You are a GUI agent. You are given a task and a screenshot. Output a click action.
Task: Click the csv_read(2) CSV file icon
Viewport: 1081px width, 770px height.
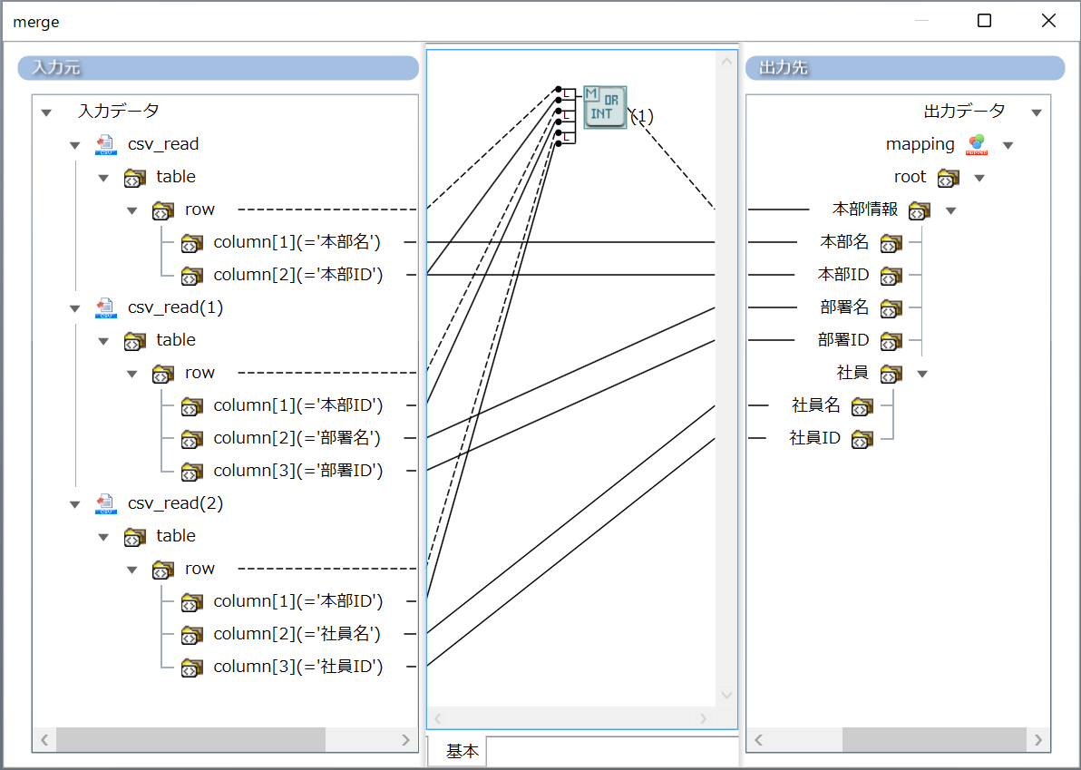pyautogui.click(x=105, y=503)
